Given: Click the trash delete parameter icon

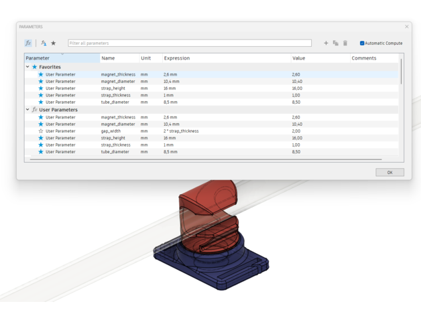Looking at the screenshot, I should (345, 44).
